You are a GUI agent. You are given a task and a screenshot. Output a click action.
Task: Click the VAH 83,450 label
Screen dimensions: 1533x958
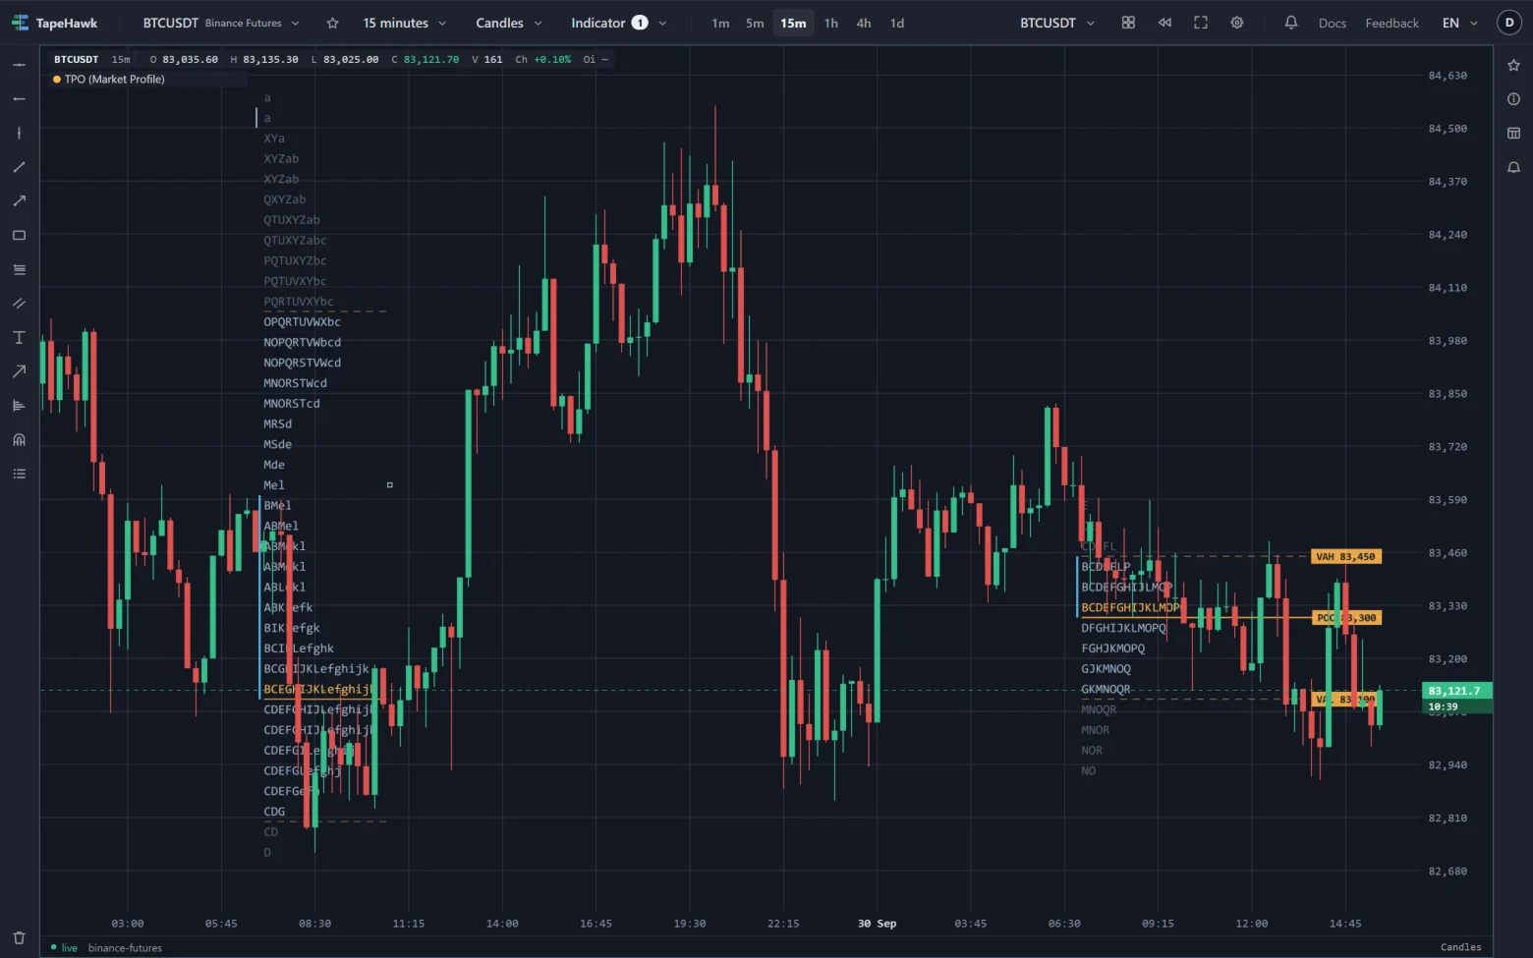tap(1346, 557)
